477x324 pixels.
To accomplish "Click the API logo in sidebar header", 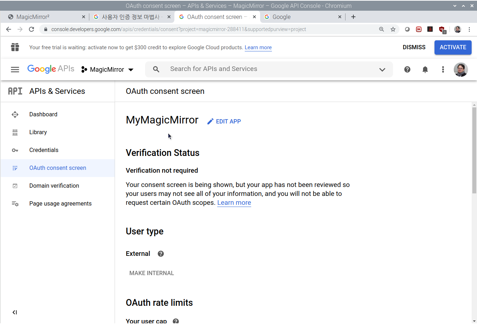I will point(15,91).
